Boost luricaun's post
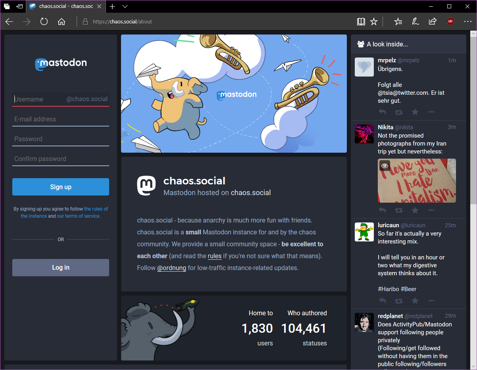This screenshot has height=370, width=477. coord(399,301)
